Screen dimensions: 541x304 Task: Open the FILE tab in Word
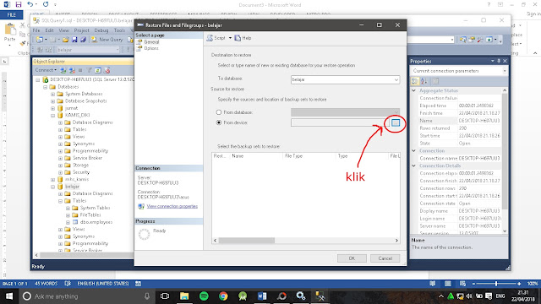tap(12, 15)
